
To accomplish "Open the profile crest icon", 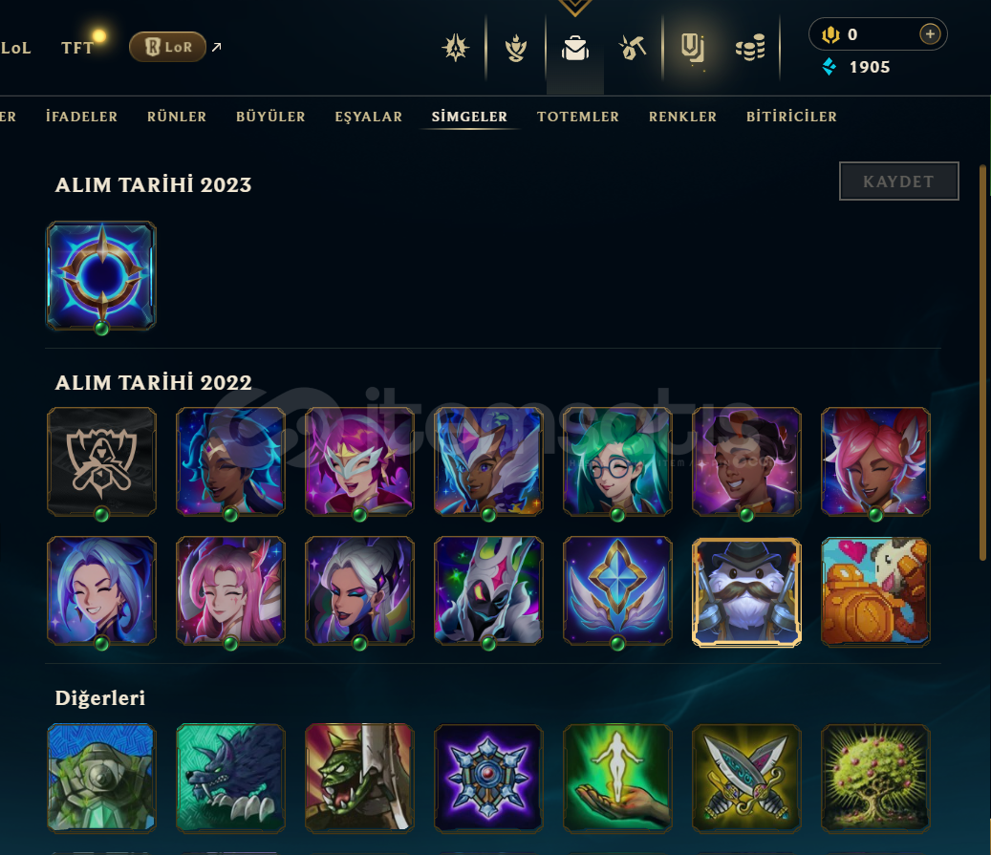I will [x=456, y=48].
